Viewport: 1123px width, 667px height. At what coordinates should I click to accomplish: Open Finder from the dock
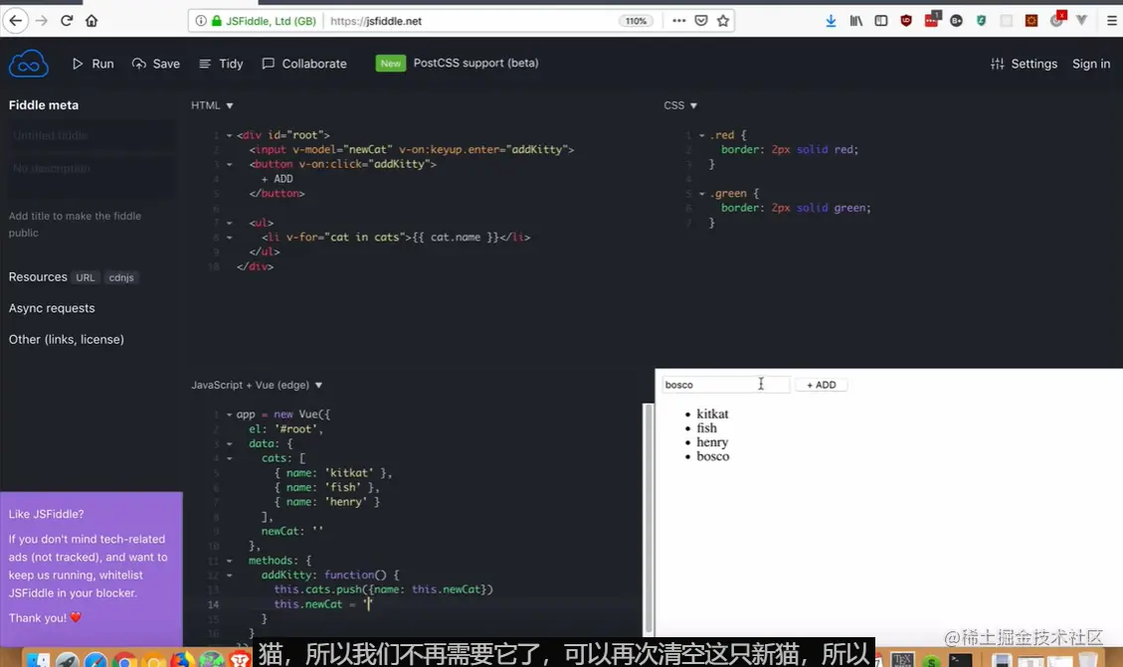37,660
